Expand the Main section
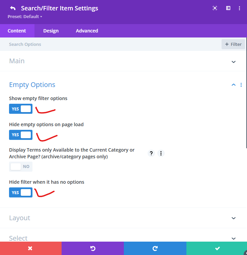This screenshot has height=255, width=247. (234, 61)
